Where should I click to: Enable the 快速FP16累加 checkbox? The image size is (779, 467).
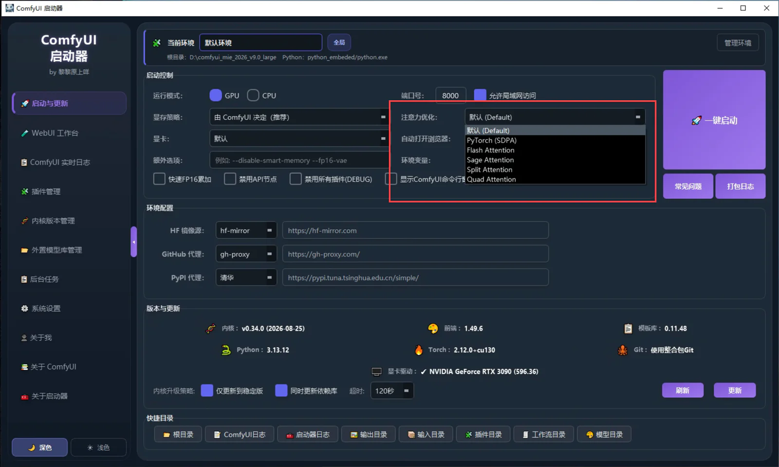coord(159,179)
